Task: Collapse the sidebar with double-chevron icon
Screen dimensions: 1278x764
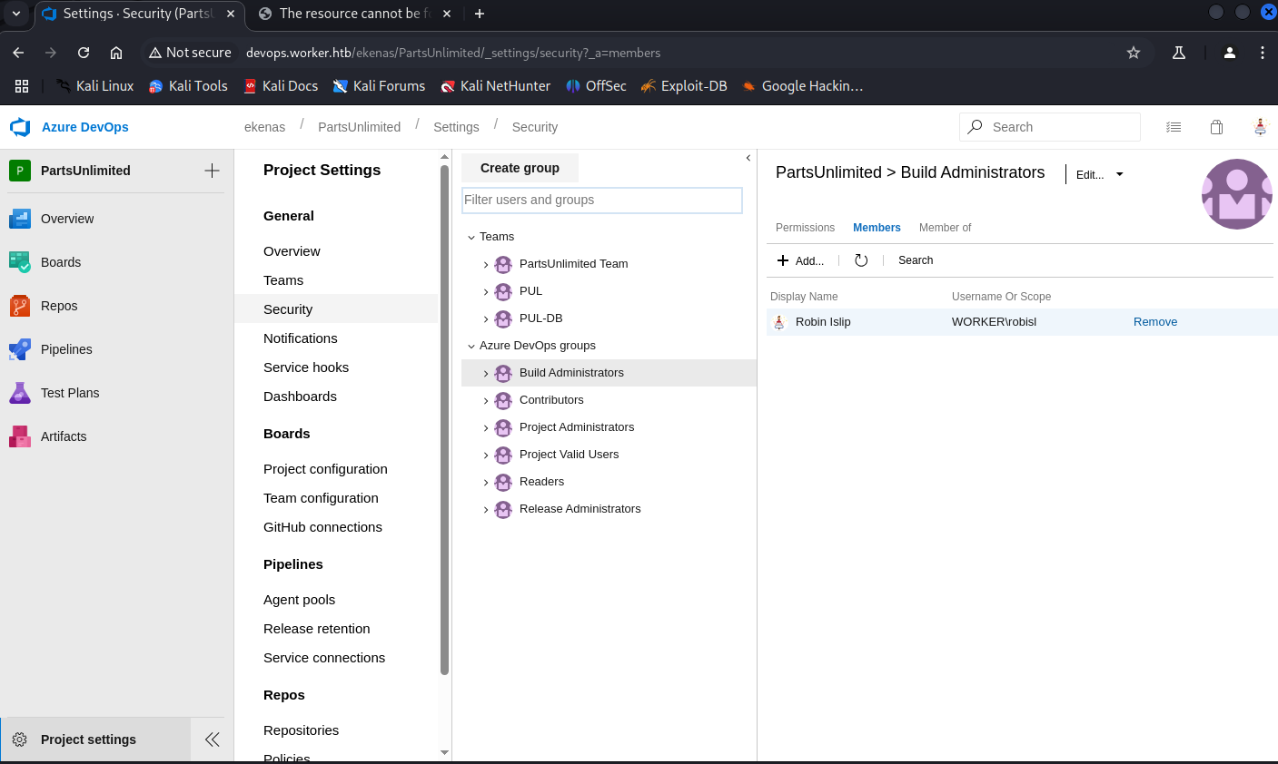Action: [213, 740]
